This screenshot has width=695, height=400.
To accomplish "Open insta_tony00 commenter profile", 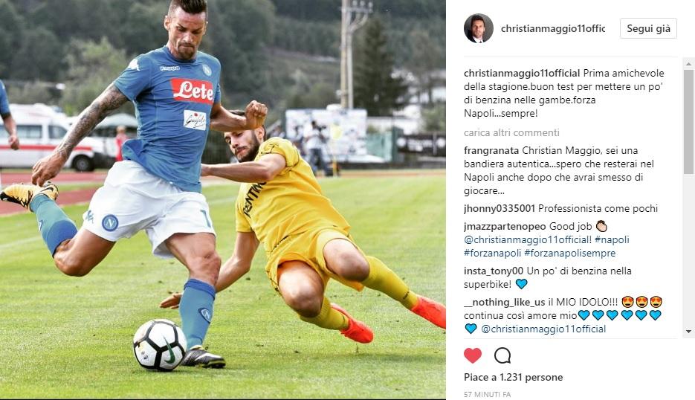I will coord(494,271).
